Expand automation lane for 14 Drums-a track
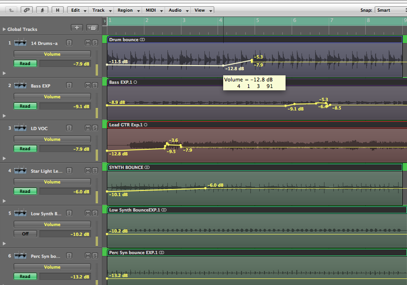407x285 pixels. [x=4, y=73]
